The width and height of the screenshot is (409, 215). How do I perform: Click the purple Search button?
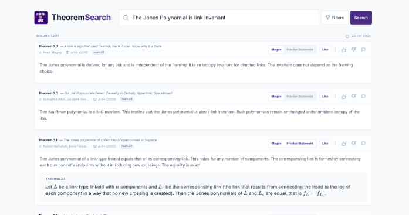click(x=361, y=18)
